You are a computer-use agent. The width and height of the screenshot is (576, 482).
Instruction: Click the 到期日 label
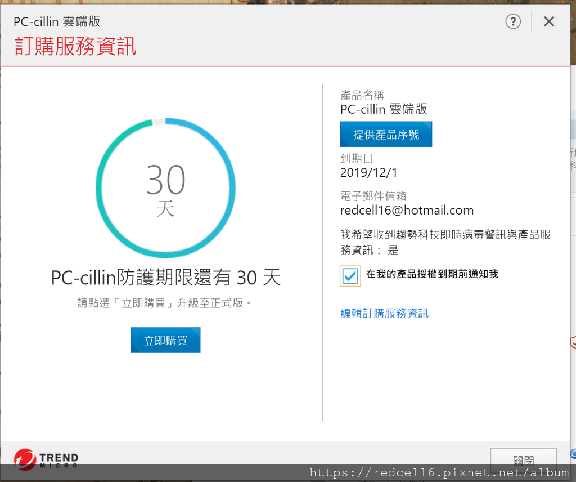point(356,158)
